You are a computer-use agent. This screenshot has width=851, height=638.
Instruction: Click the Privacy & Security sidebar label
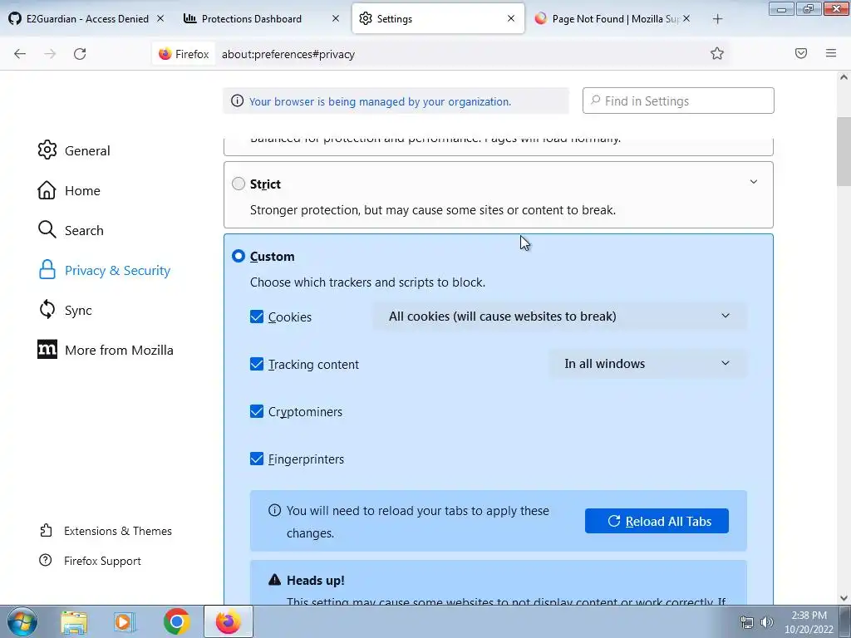[x=117, y=270]
